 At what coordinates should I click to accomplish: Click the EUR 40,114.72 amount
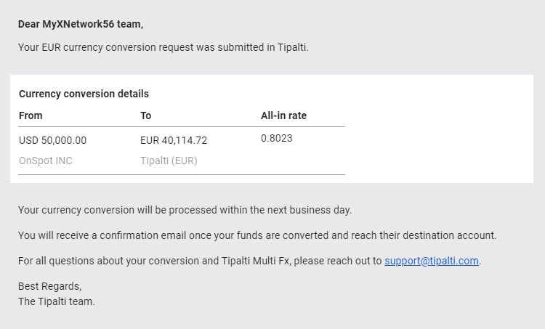coord(174,140)
